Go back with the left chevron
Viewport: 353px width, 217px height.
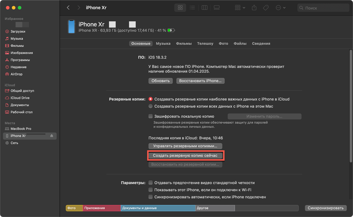point(68,7)
